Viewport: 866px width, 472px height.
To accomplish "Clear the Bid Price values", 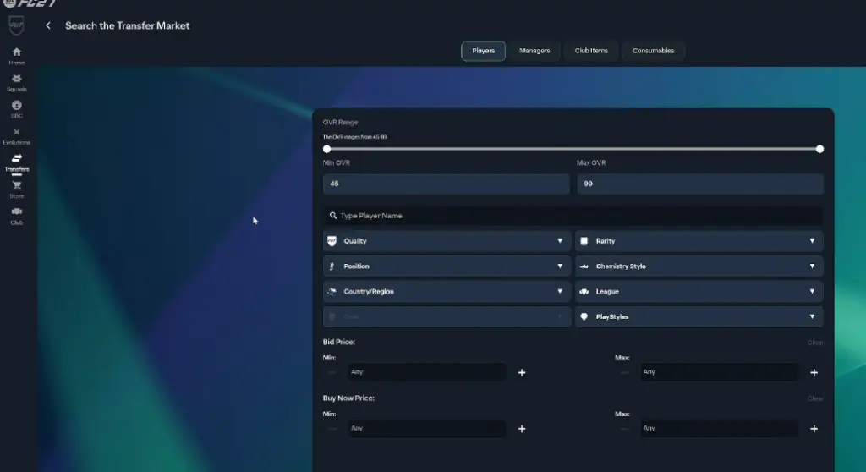I will click(815, 343).
